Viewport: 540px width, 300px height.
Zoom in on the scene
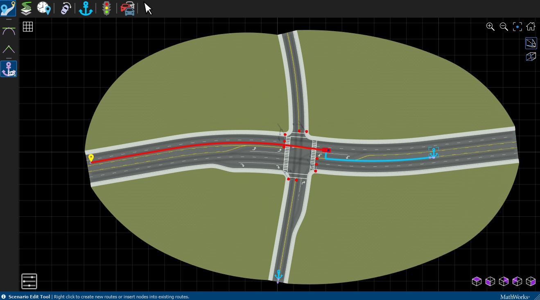(490, 27)
